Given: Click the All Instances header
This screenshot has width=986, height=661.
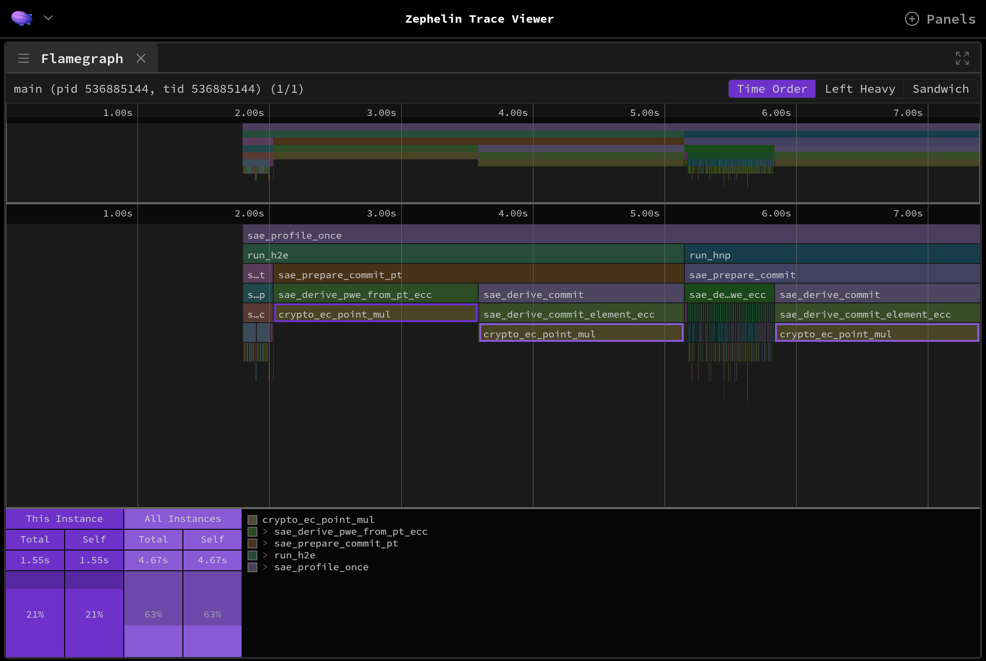Looking at the screenshot, I should [183, 518].
